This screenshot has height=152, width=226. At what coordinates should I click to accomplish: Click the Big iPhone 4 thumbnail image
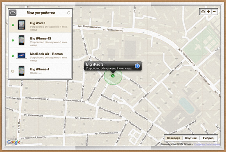21,71
